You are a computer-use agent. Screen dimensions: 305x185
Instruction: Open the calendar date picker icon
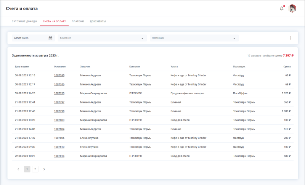(x=50, y=38)
